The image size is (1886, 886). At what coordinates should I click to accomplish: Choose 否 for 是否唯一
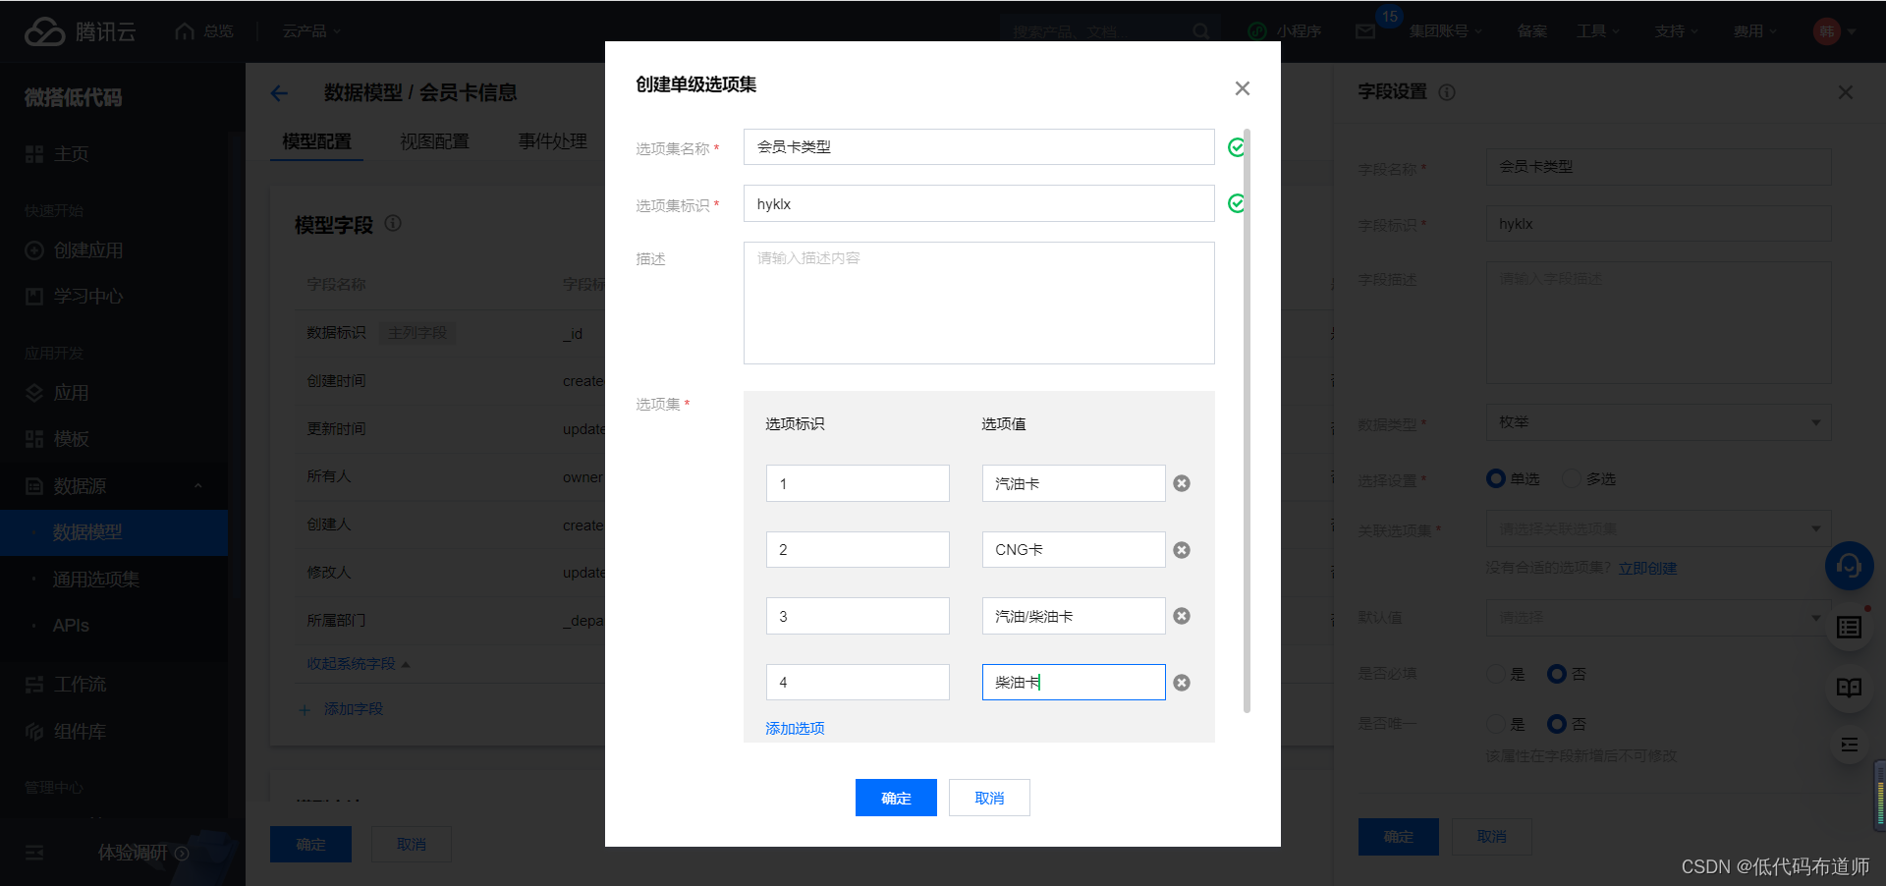tap(1557, 724)
